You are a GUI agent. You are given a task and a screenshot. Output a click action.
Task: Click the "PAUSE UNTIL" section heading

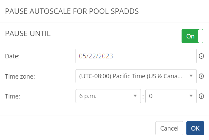tap(27, 33)
